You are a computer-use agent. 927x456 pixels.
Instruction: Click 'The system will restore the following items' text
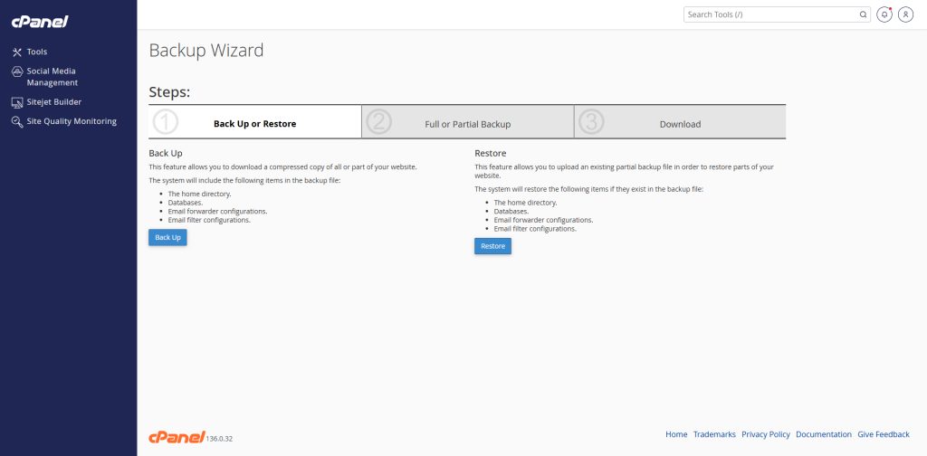tap(588, 190)
